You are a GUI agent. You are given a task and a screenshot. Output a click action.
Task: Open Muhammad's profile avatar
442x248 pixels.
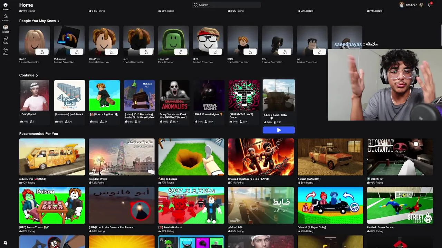pyautogui.click(x=69, y=41)
